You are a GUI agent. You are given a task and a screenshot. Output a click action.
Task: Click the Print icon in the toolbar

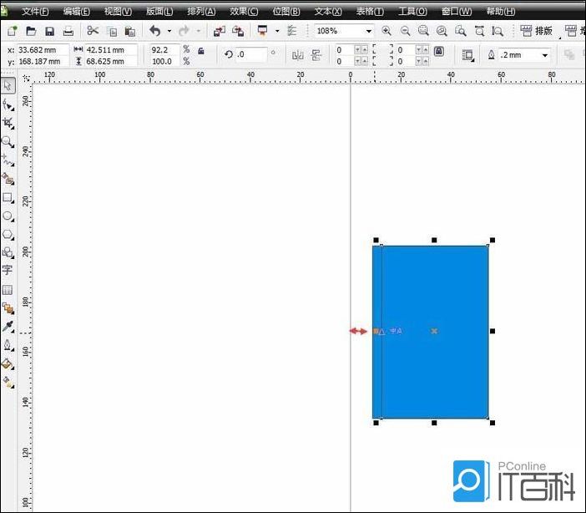(x=68, y=31)
